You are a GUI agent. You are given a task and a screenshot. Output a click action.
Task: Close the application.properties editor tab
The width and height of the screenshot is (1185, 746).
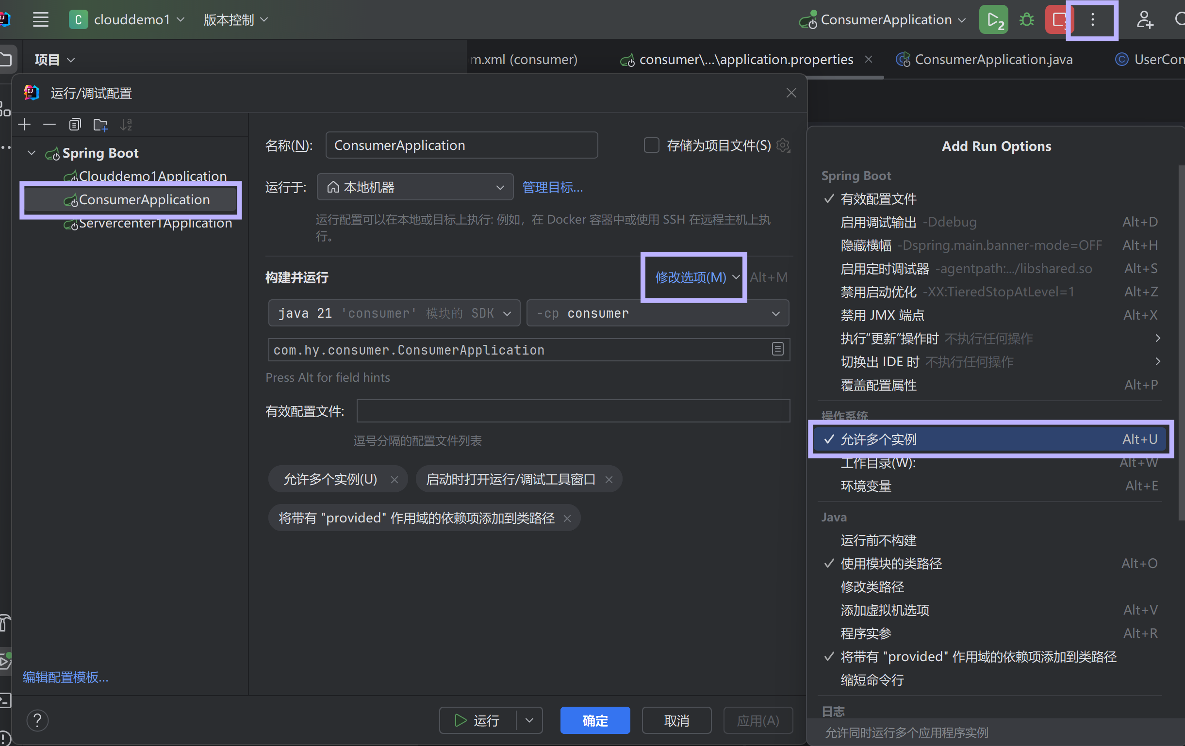click(x=869, y=59)
